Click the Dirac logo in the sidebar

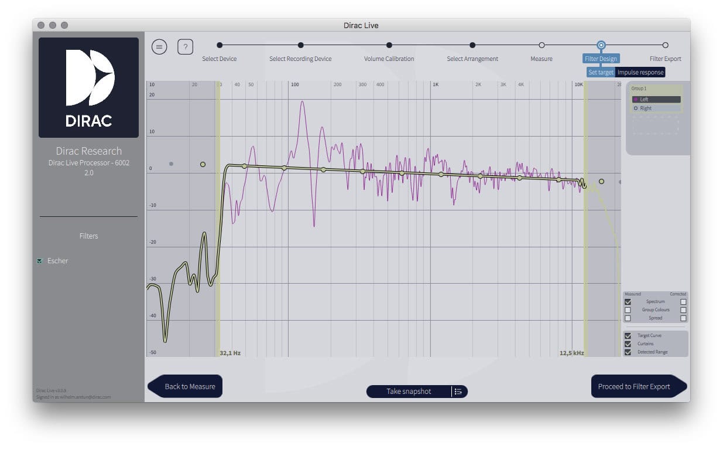88,88
